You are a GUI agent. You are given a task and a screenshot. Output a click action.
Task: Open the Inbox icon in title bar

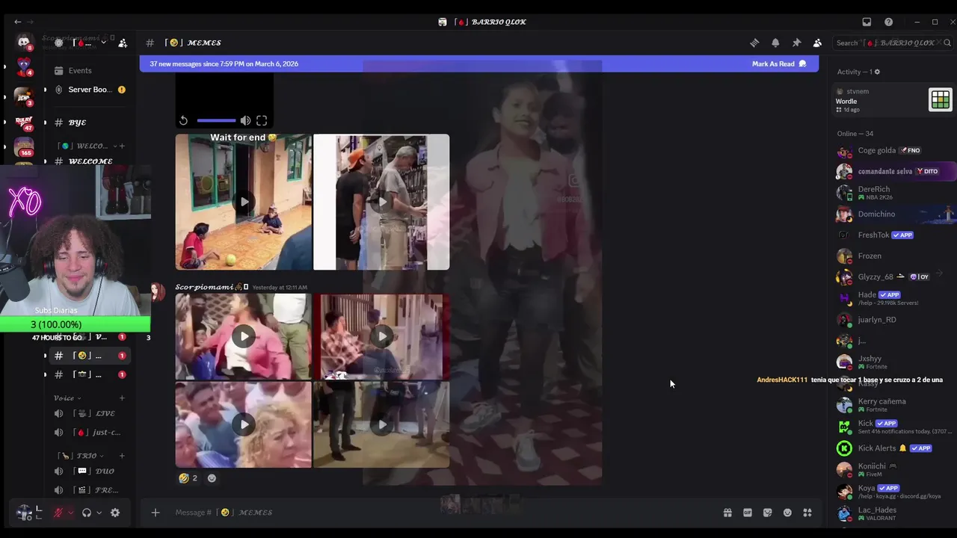(x=867, y=22)
